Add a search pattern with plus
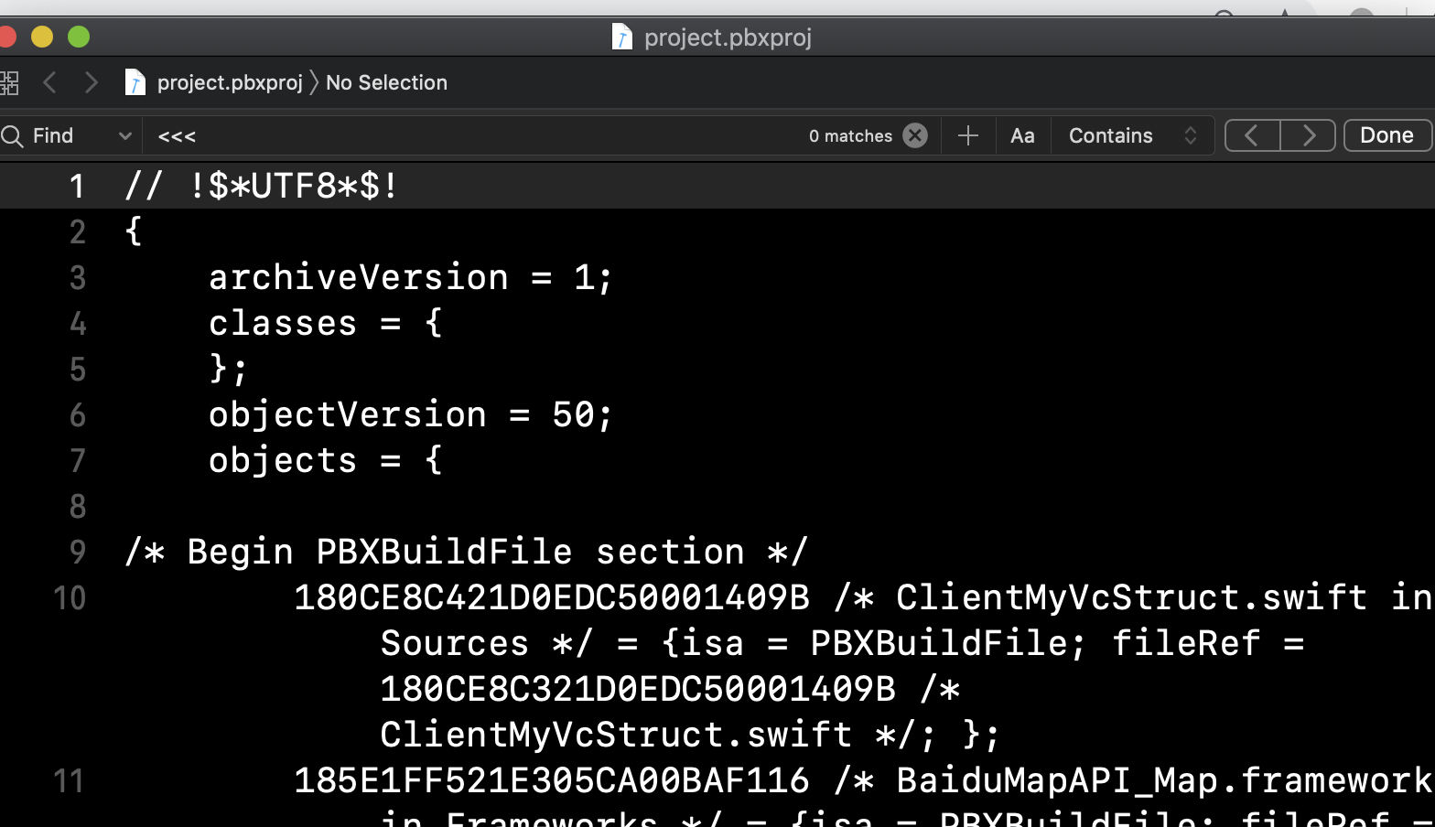Screen dimensions: 1435x827 pos(968,136)
